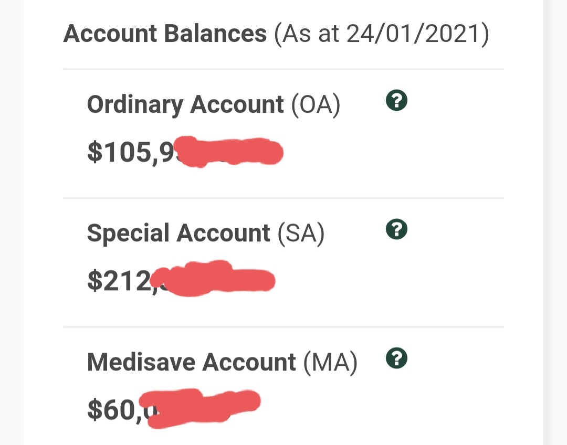The height and width of the screenshot is (445, 567).
Task: Tap the (SA) abbreviation
Action: pyautogui.click(x=301, y=233)
